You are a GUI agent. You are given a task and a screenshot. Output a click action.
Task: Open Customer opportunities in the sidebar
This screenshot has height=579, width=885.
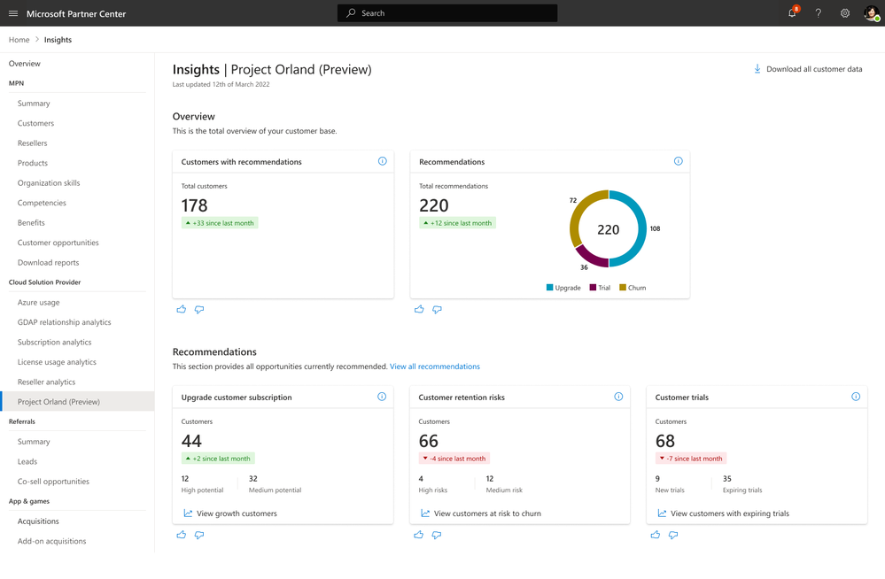click(x=58, y=243)
